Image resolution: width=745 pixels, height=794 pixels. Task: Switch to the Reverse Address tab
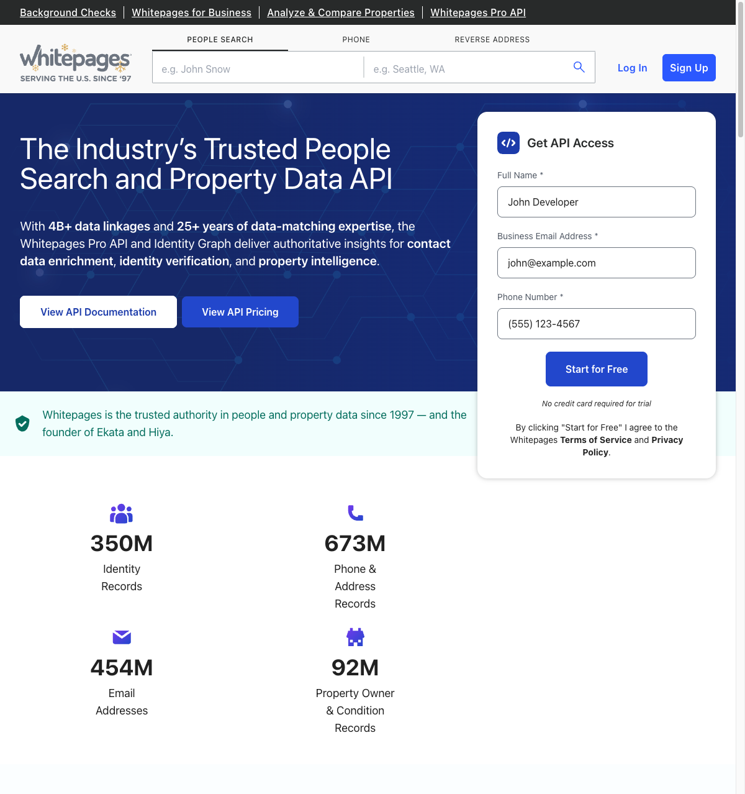point(492,40)
